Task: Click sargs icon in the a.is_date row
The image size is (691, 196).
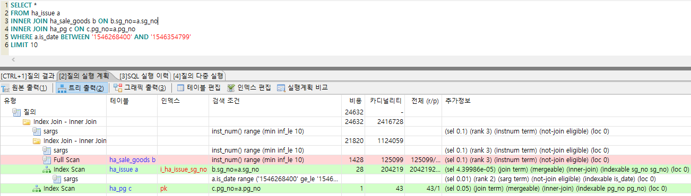Action: 57,179
